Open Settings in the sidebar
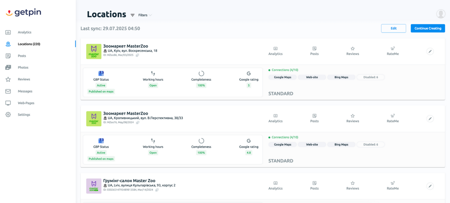Screen dimensions: 450x203 [24, 115]
